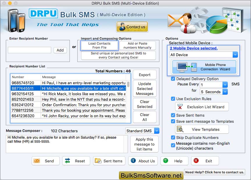
Task: Select the row with number 9632154125
Action: (x=68, y=94)
